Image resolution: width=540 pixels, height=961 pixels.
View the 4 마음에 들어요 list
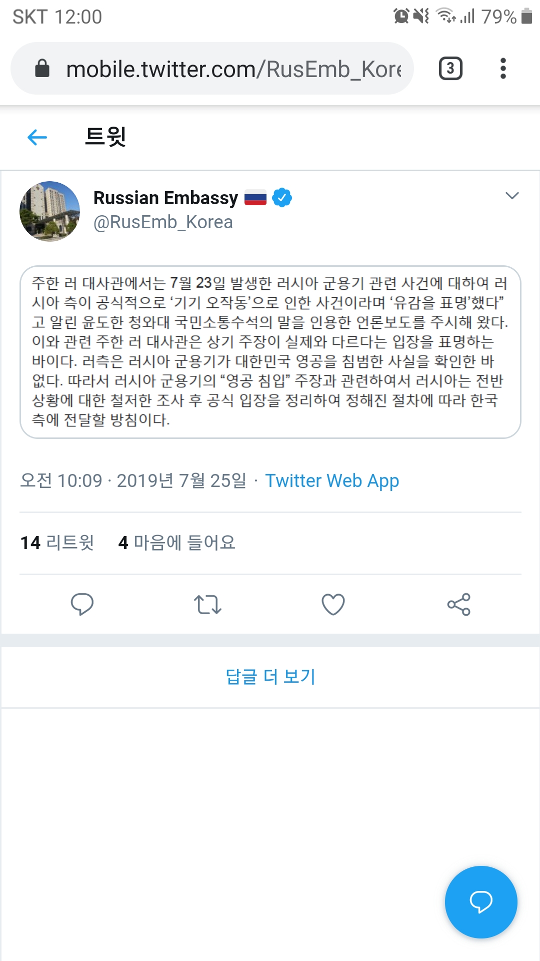176,543
